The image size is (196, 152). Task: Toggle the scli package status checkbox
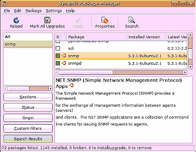pos(58,48)
